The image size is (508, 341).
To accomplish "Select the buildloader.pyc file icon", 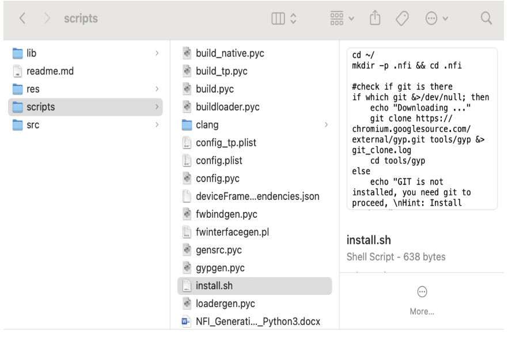I will click(x=187, y=107).
